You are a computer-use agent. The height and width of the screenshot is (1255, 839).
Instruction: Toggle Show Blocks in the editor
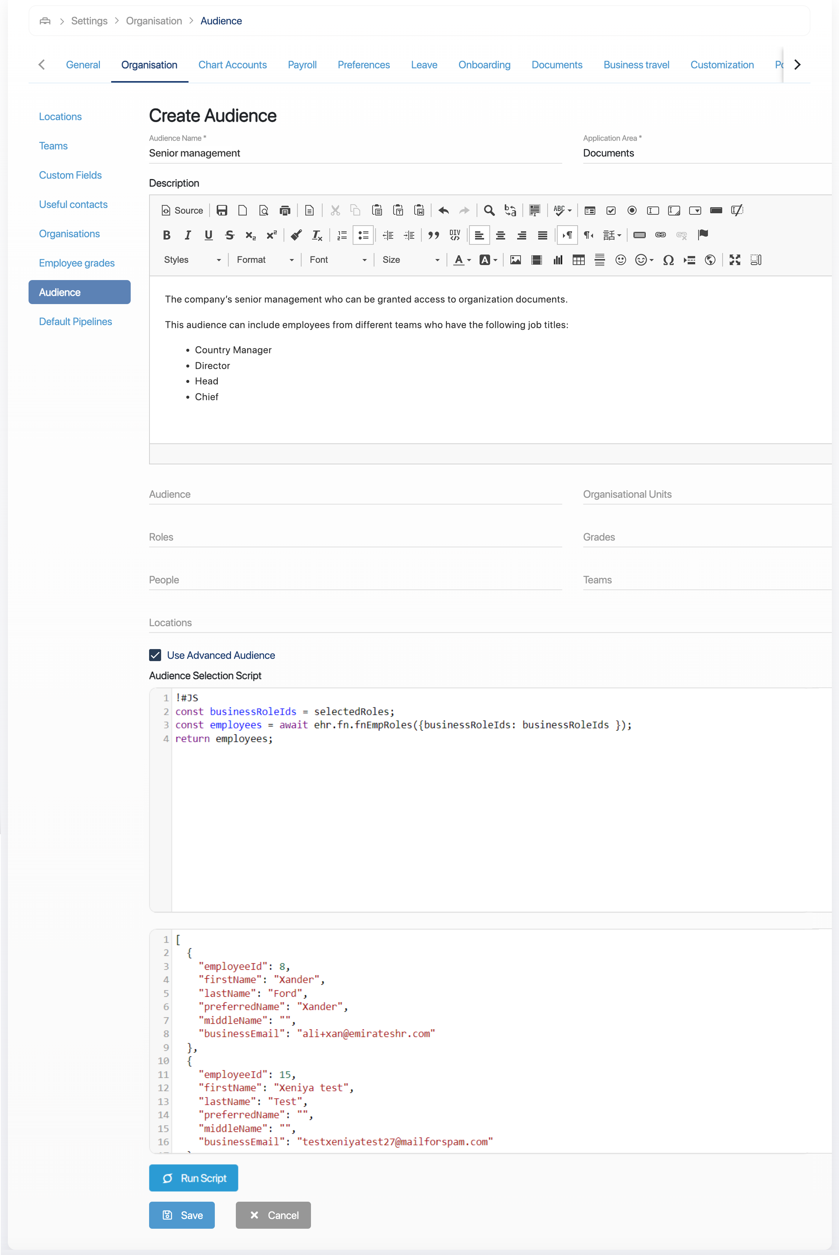[756, 259]
